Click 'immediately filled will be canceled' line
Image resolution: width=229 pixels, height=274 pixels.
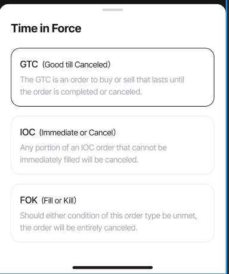(79, 160)
